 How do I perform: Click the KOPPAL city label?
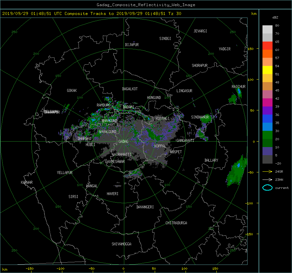point(160,146)
